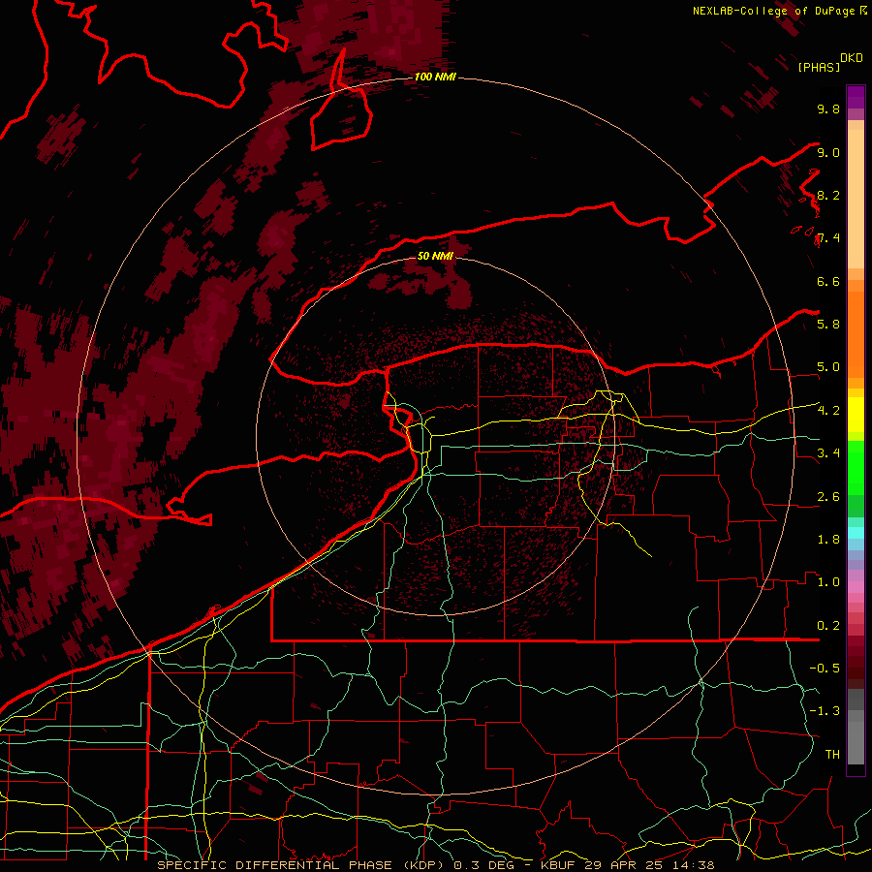Click the TH label at the scale bottom

(x=832, y=755)
